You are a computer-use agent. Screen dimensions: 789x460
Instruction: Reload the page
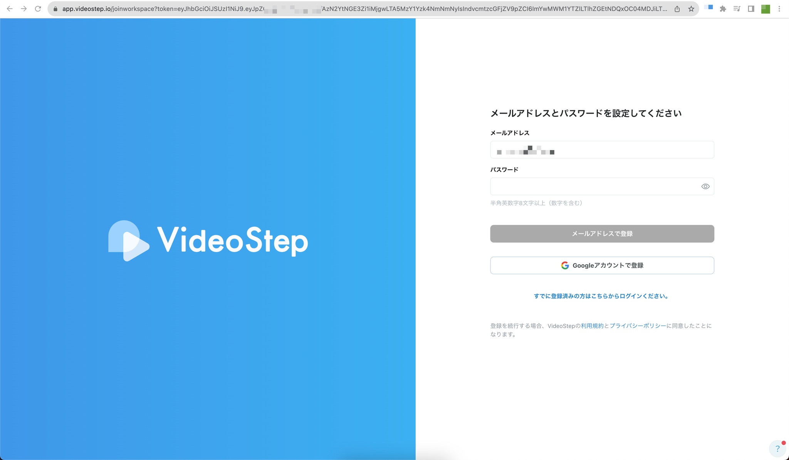(x=38, y=9)
